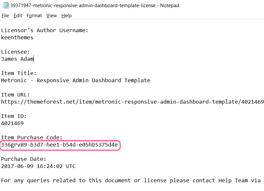Click the "Item Purchase Code:" label
The image size is (264, 191).
[x=32, y=138]
